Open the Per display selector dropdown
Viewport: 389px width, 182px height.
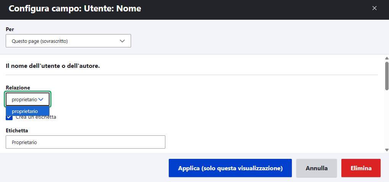click(68, 41)
